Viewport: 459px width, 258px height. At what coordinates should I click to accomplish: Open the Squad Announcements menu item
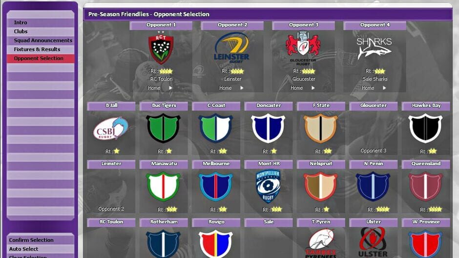pos(43,40)
